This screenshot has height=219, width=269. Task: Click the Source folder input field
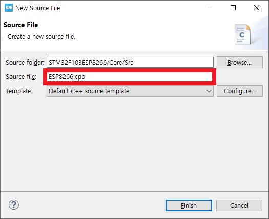tap(130, 63)
